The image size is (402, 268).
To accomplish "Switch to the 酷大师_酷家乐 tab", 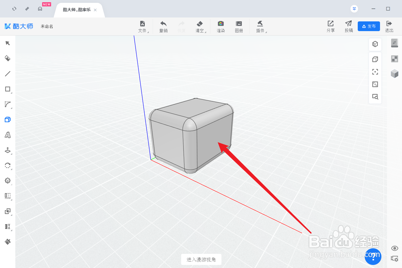I will tap(77, 10).
